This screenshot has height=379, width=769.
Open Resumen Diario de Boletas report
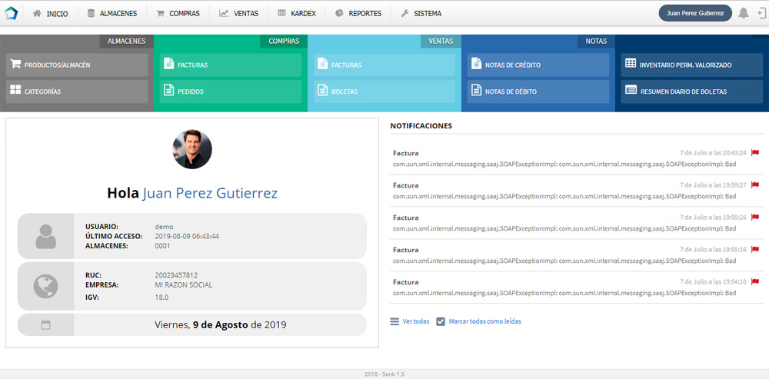(692, 91)
